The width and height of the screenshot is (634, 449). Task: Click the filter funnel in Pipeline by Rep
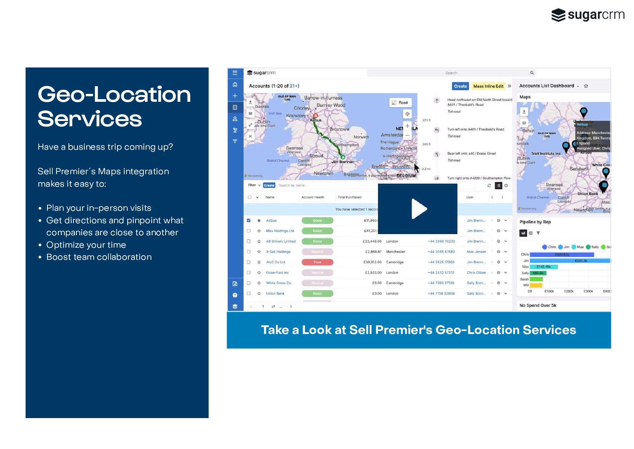click(538, 233)
